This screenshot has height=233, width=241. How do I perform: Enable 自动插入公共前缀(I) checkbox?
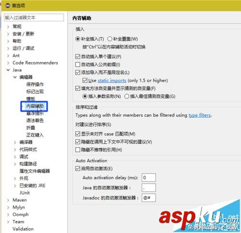pos(78,65)
